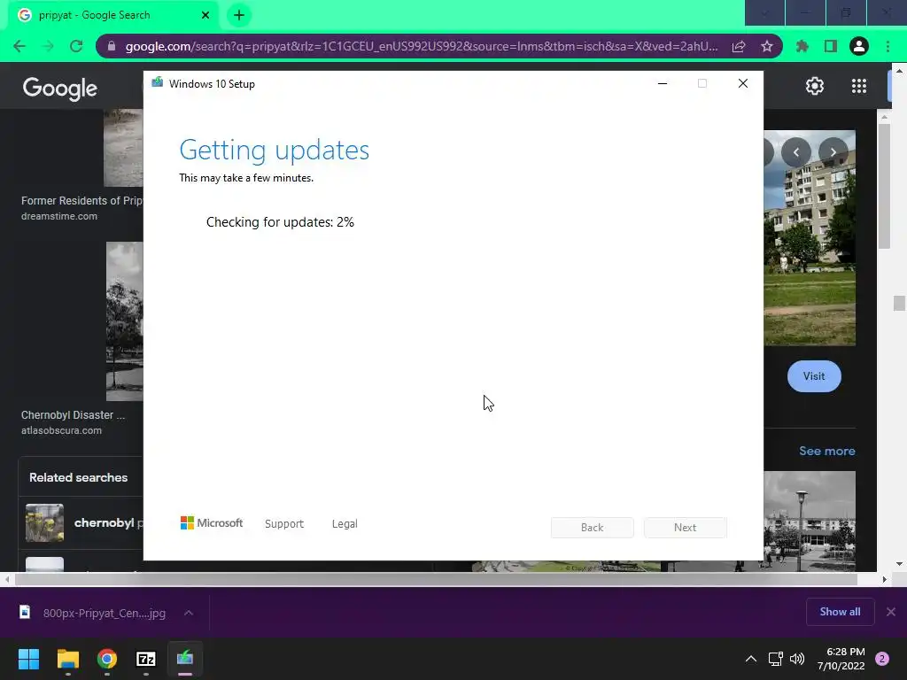
Task: Open Chrome extensions puzzle icon
Action: click(x=802, y=46)
